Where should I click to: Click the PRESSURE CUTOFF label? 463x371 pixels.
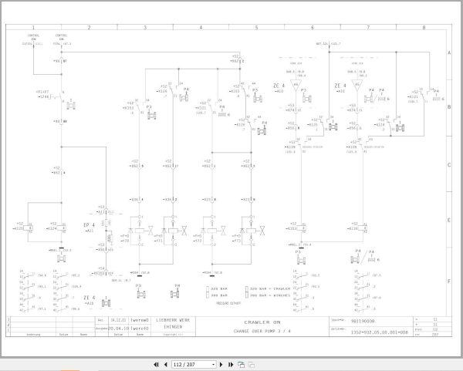tap(228, 303)
